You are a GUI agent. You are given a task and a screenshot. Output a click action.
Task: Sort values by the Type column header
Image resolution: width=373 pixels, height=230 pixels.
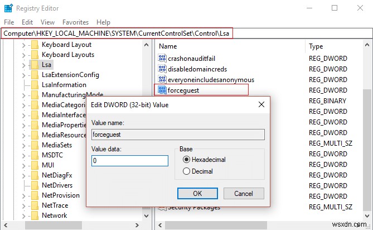pos(316,46)
